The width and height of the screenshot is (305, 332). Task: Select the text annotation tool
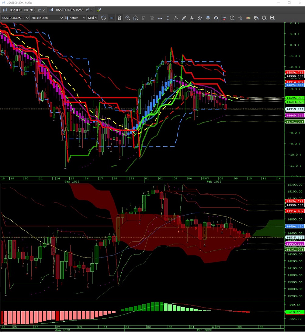click(x=192, y=18)
